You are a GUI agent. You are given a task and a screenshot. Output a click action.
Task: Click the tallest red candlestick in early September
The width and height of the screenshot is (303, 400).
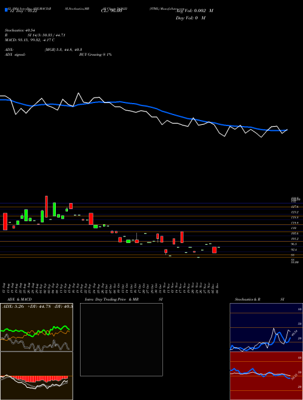(47, 207)
